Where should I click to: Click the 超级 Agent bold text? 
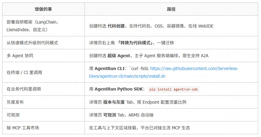119,56
